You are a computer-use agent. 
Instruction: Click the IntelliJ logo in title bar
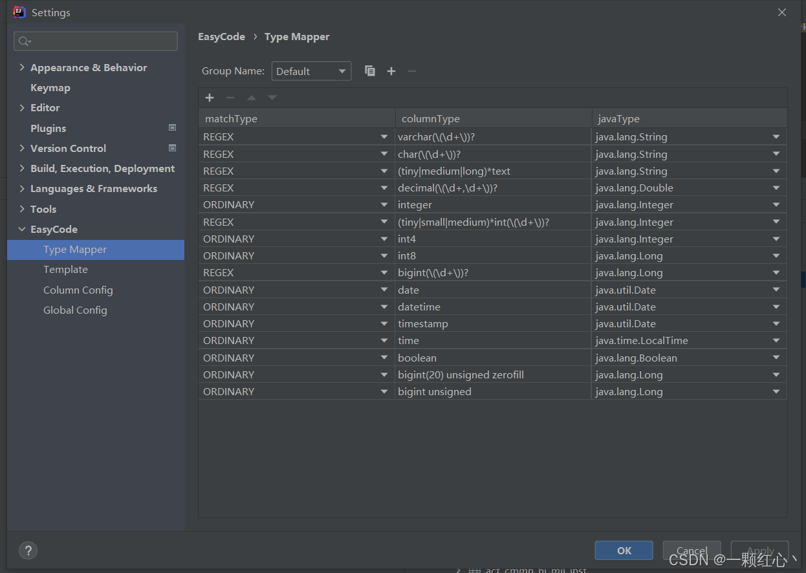[19, 12]
